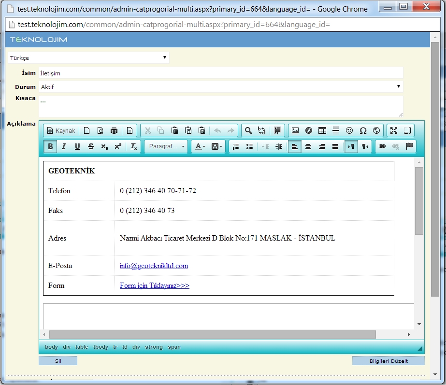Center align the text
The height and width of the screenshot is (385, 446).
point(308,146)
